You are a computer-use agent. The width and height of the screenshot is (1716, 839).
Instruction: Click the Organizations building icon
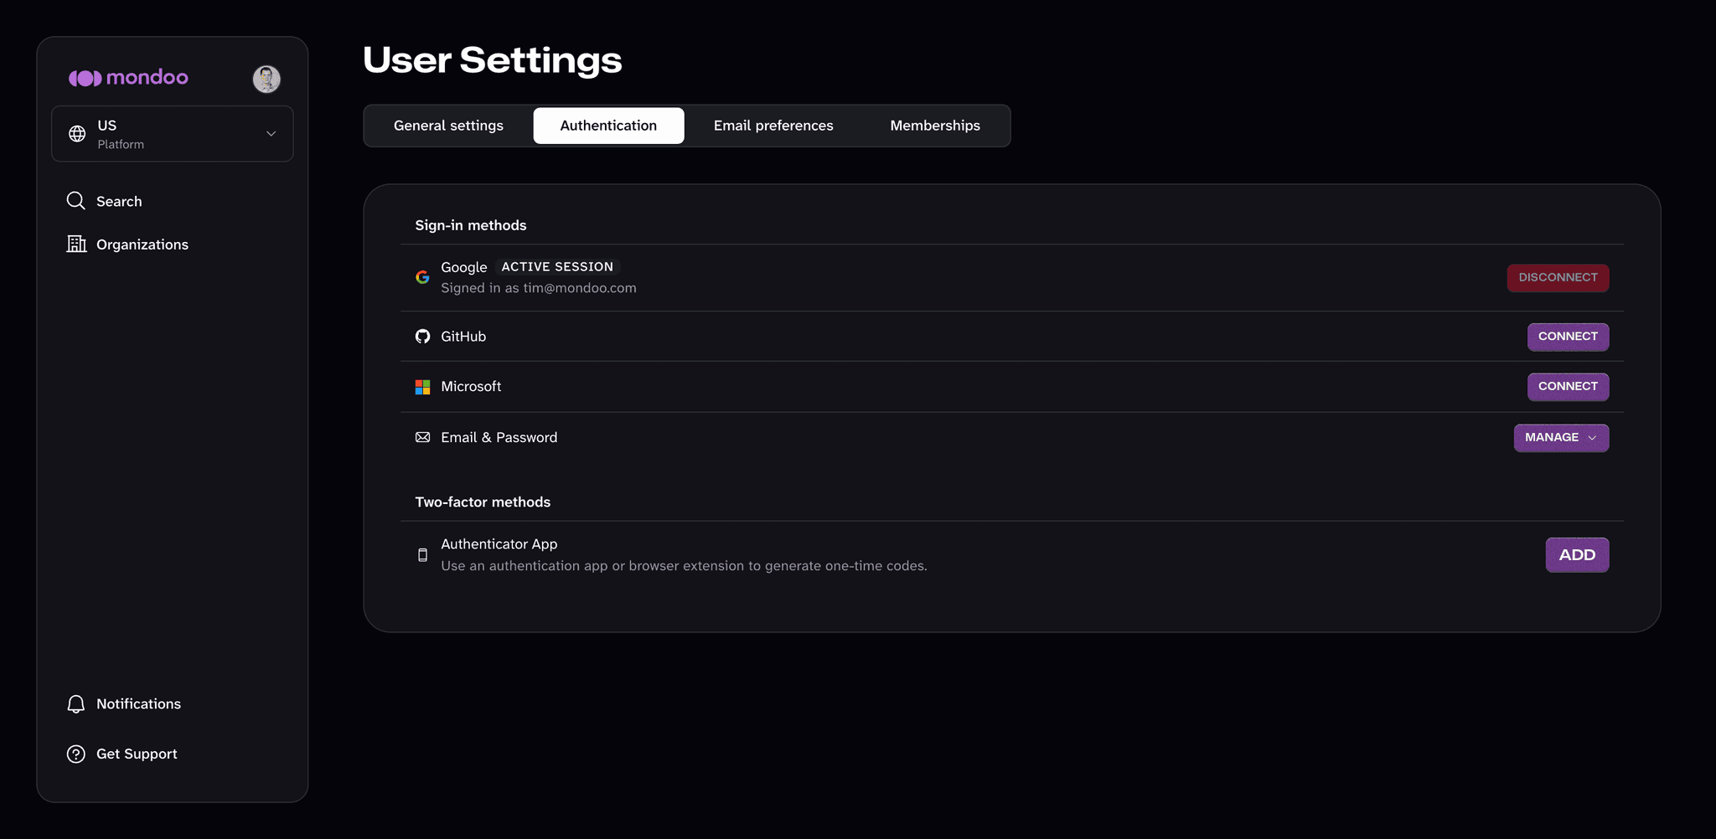(x=76, y=244)
